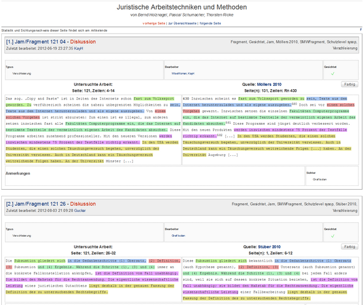363x305 pixels.
Task: Click 'Seite: 121, Zeilen: 4-14' label
Action: tap(93, 90)
